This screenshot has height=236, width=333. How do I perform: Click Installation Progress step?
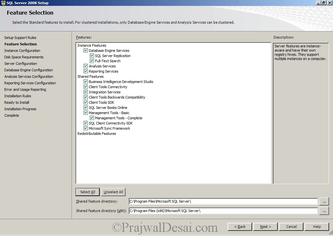click(20, 109)
